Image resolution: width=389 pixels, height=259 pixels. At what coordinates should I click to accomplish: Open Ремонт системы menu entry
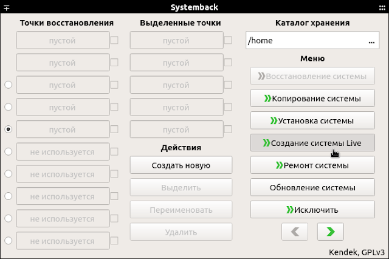point(312,165)
